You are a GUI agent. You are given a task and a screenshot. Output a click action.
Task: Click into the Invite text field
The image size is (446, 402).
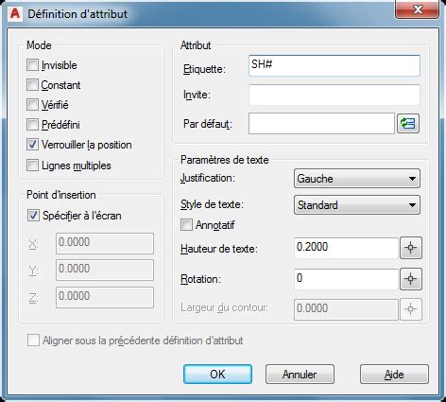point(334,95)
